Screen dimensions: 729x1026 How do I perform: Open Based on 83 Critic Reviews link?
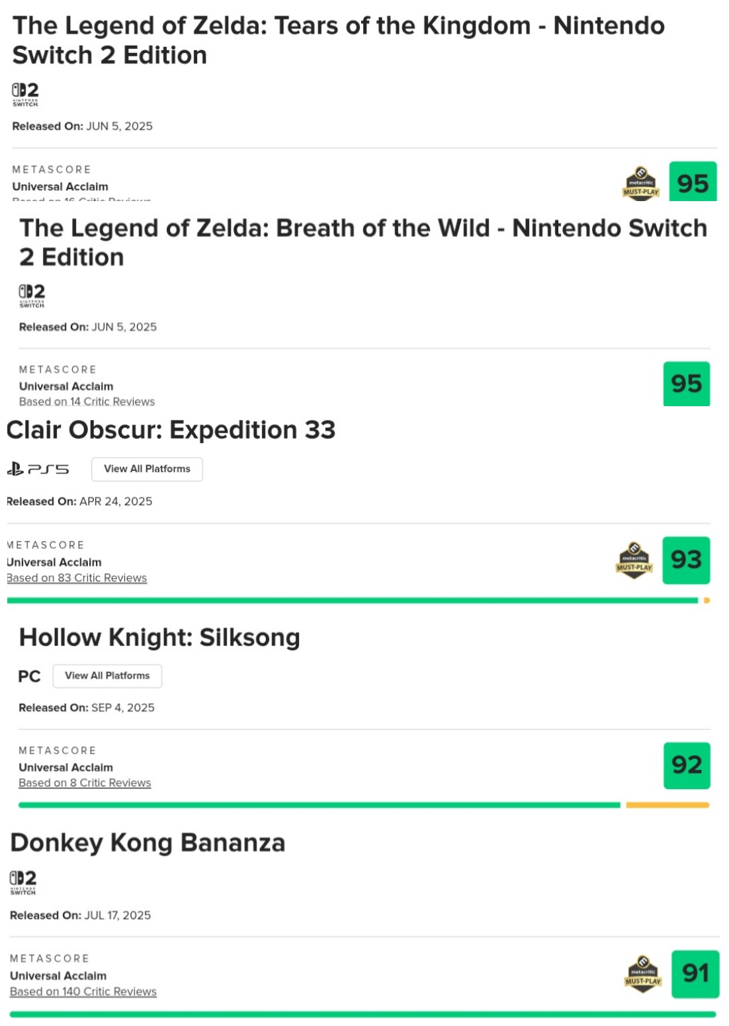(77, 577)
